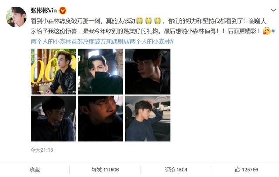Open the photo of man touching hair
Screen dimensions: 279x177
coord(148,119)
